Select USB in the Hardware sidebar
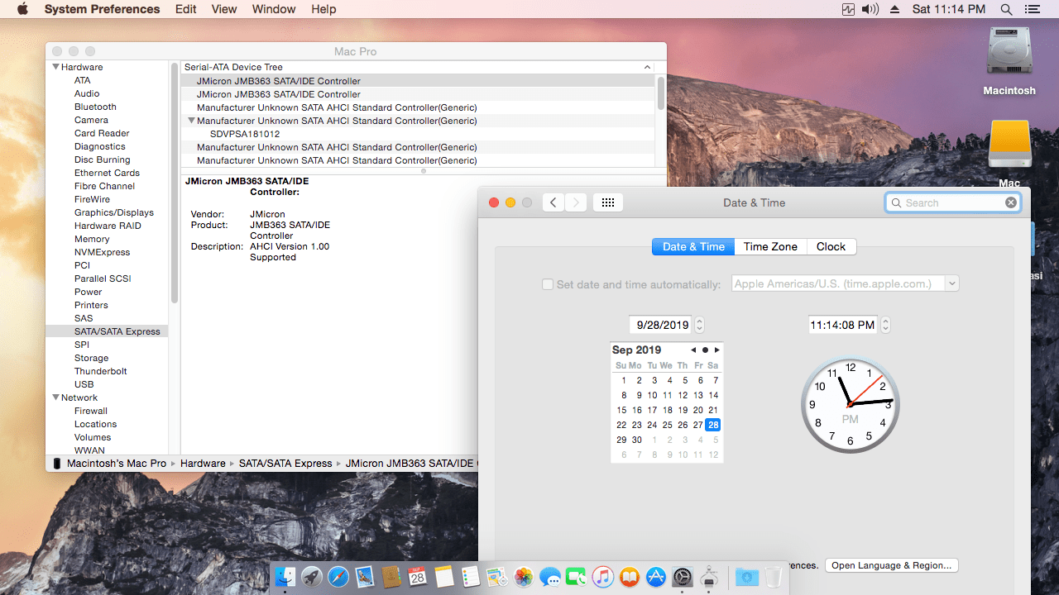 [84, 384]
